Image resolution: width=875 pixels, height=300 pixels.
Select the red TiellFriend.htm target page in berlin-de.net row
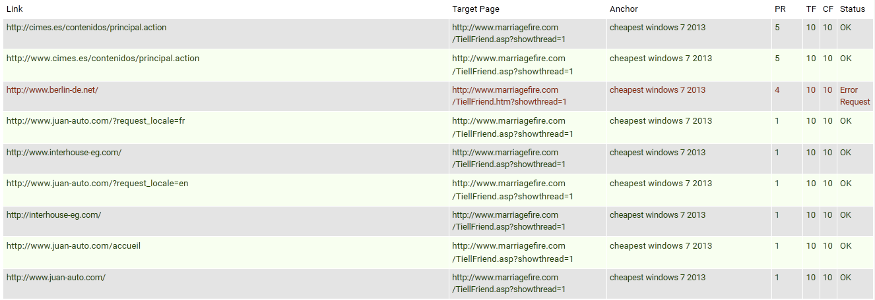509,96
